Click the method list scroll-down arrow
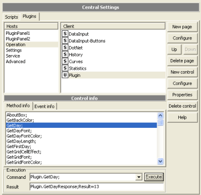This screenshot has height=195, width=201. point(160,161)
